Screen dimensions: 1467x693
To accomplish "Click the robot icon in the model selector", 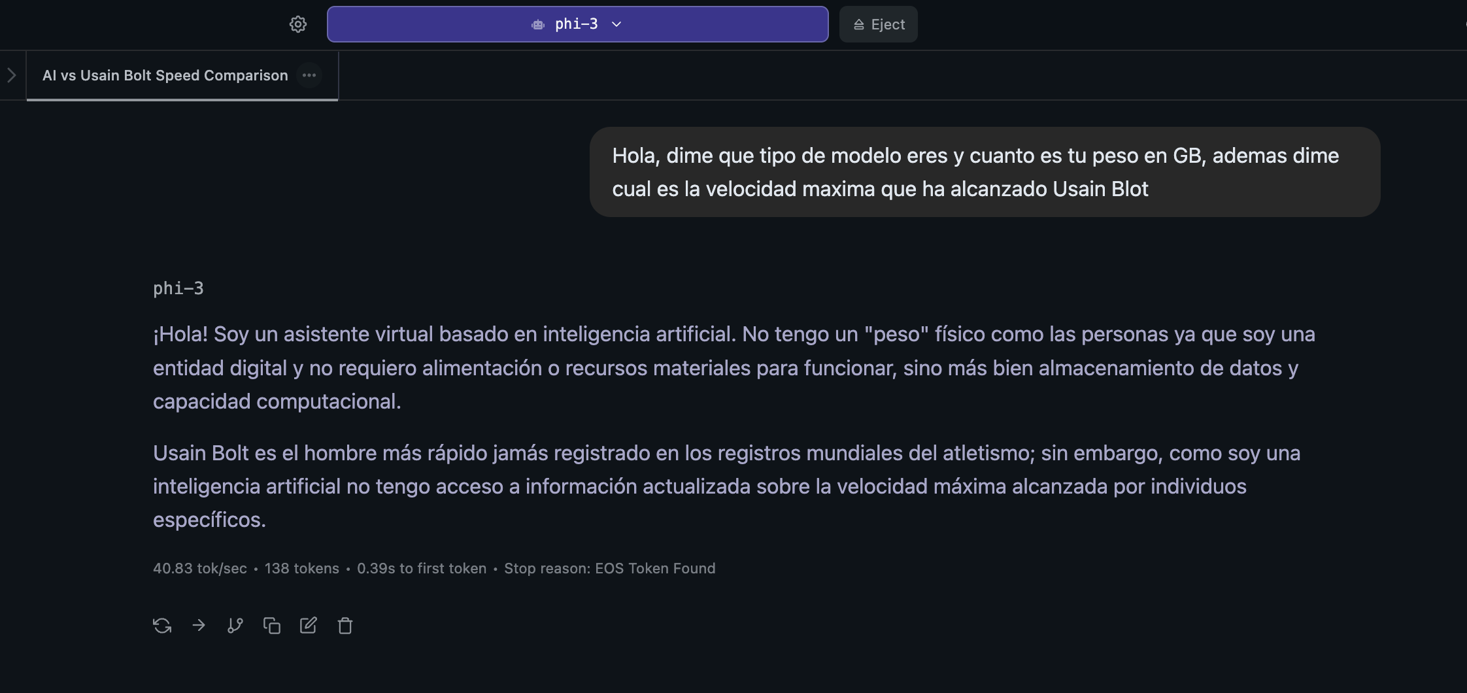I will [537, 24].
